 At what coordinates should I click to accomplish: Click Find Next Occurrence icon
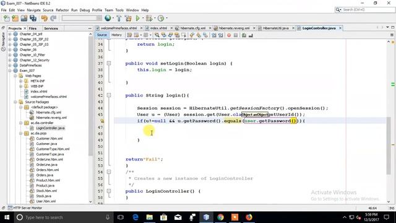click(x=171, y=35)
